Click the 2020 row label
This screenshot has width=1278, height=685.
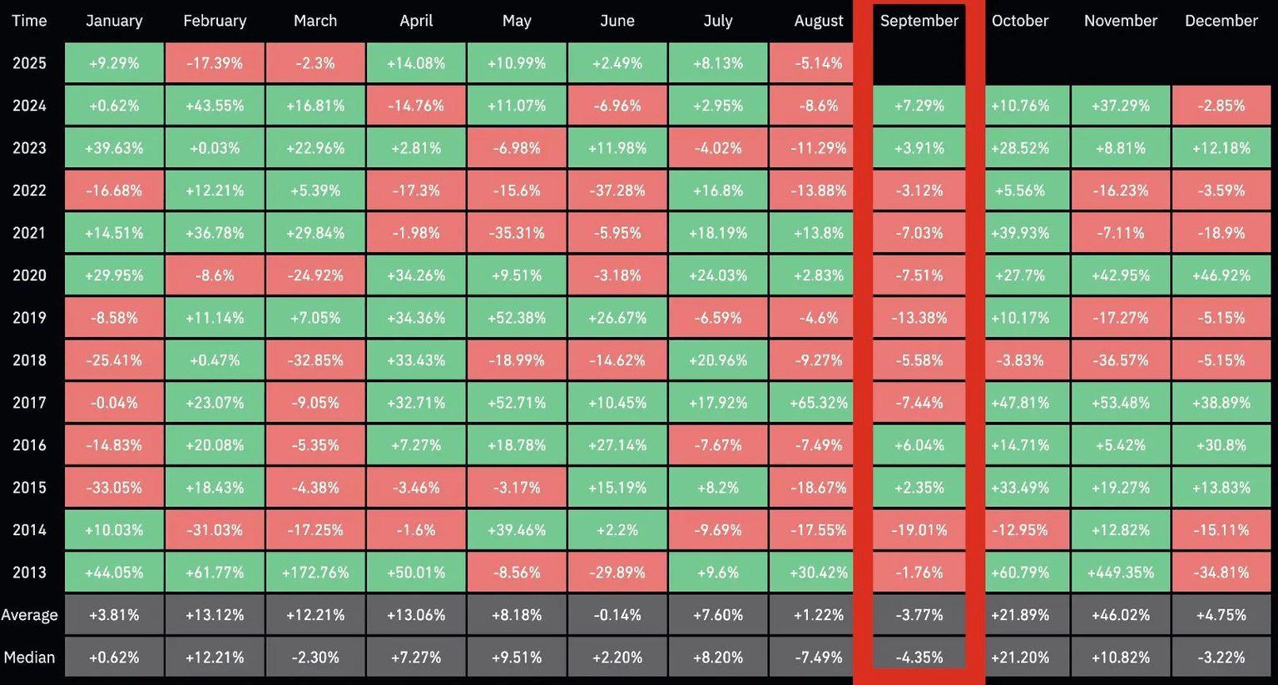pyautogui.click(x=29, y=275)
